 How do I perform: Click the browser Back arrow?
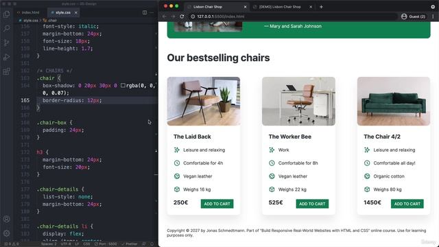point(165,16)
